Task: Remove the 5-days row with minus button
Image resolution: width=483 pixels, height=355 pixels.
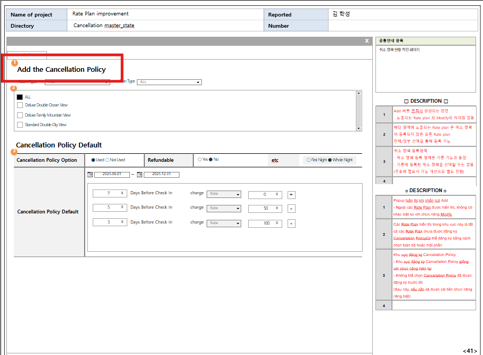Action: click(291, 208)
